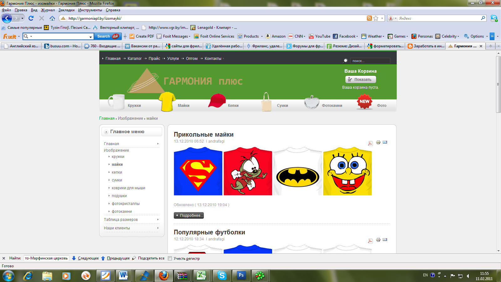Image resolution: width=501 pixels, height=282 pixels.
Task: Open the Superman t-shirt thumbnail
Action: (x=198, y=171)
